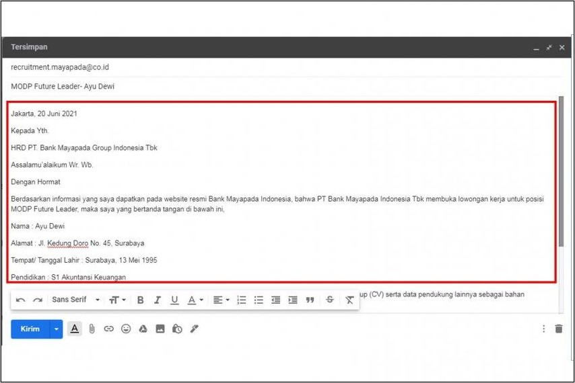Increase the indent level
575x383 pixels.
click(293, 300)
